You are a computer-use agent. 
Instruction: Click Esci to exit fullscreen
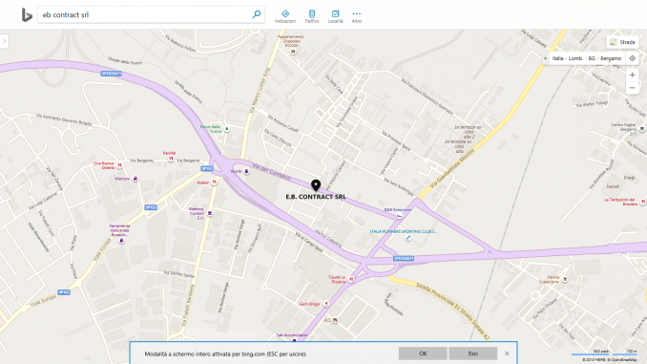(473, 353)
